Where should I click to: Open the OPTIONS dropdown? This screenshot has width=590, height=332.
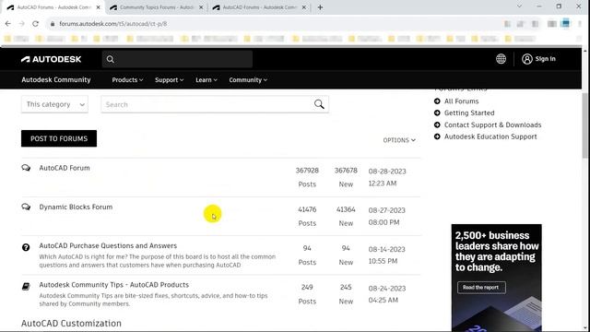coord(399,140)
